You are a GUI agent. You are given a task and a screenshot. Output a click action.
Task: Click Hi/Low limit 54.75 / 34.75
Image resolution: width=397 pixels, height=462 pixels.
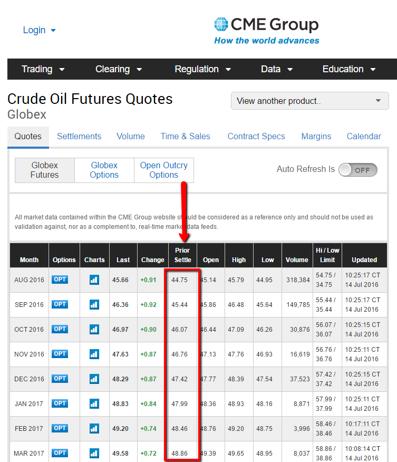tap(325, 280)
